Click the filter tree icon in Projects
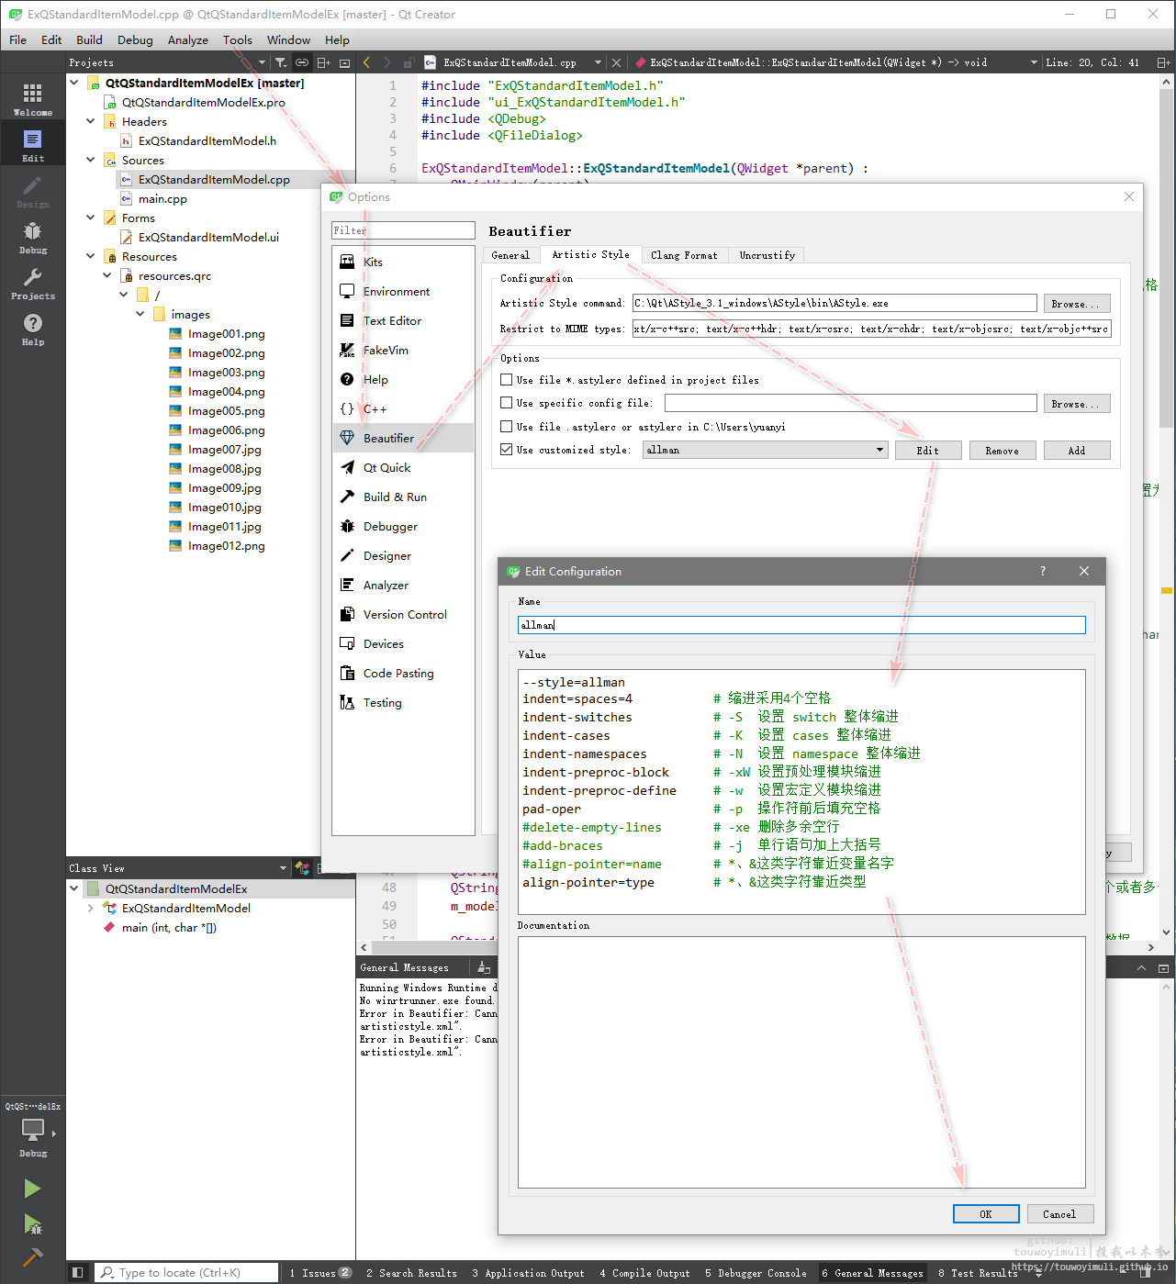The width and height of the screenshot is (1176, 1284). (281, 62)
